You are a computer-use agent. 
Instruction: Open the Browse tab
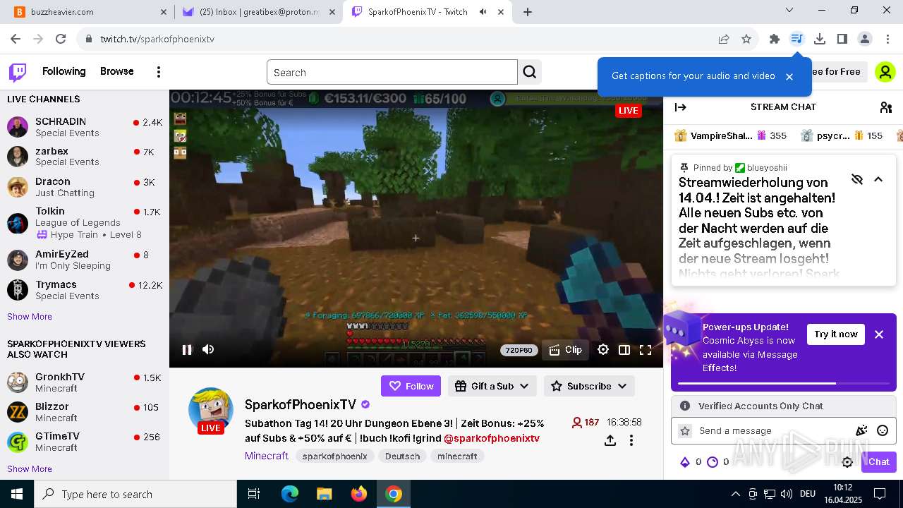point(117,71)
